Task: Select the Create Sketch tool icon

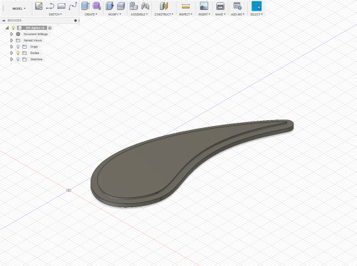Action: 39,6
